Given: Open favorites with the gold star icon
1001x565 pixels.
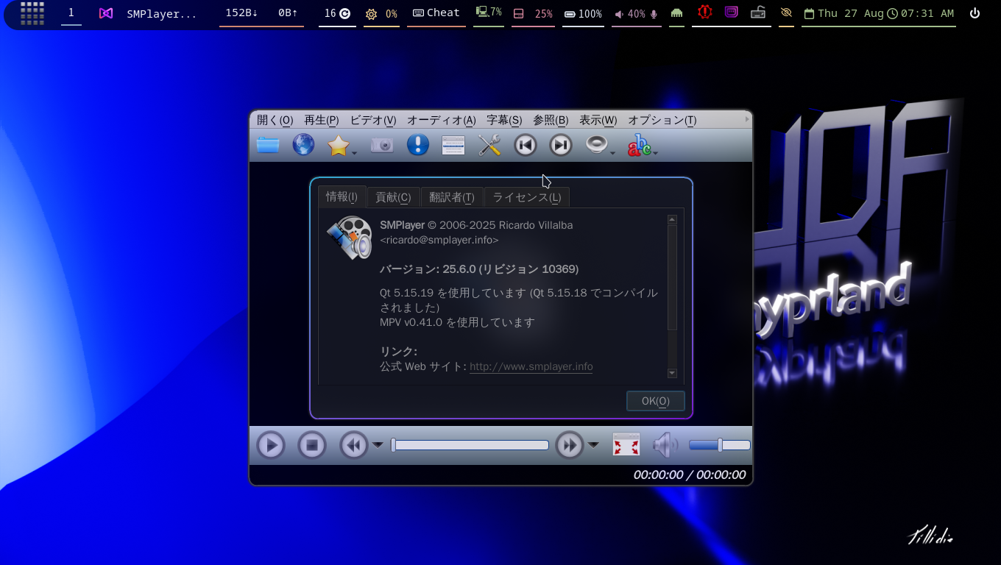Looking at the screenshot, I should [338, 146].
